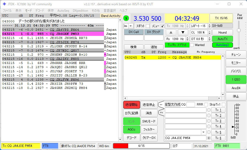Toggle the green 1 QSO button

pyautogui.click(x=236, y=80)
